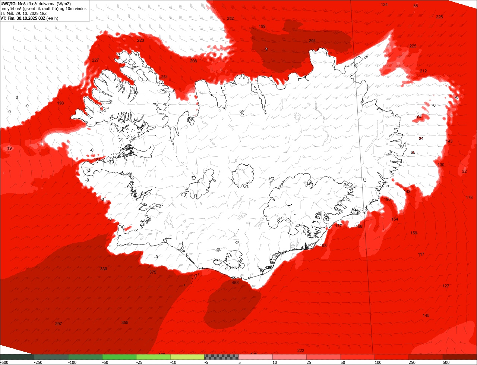Select the checkered legend swatch from -5 to 5
Viewport: 477px width, 365px height.
(x=221, y=357)
